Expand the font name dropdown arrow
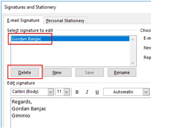Viewport: 188px width, 129px height. point(51,92)
